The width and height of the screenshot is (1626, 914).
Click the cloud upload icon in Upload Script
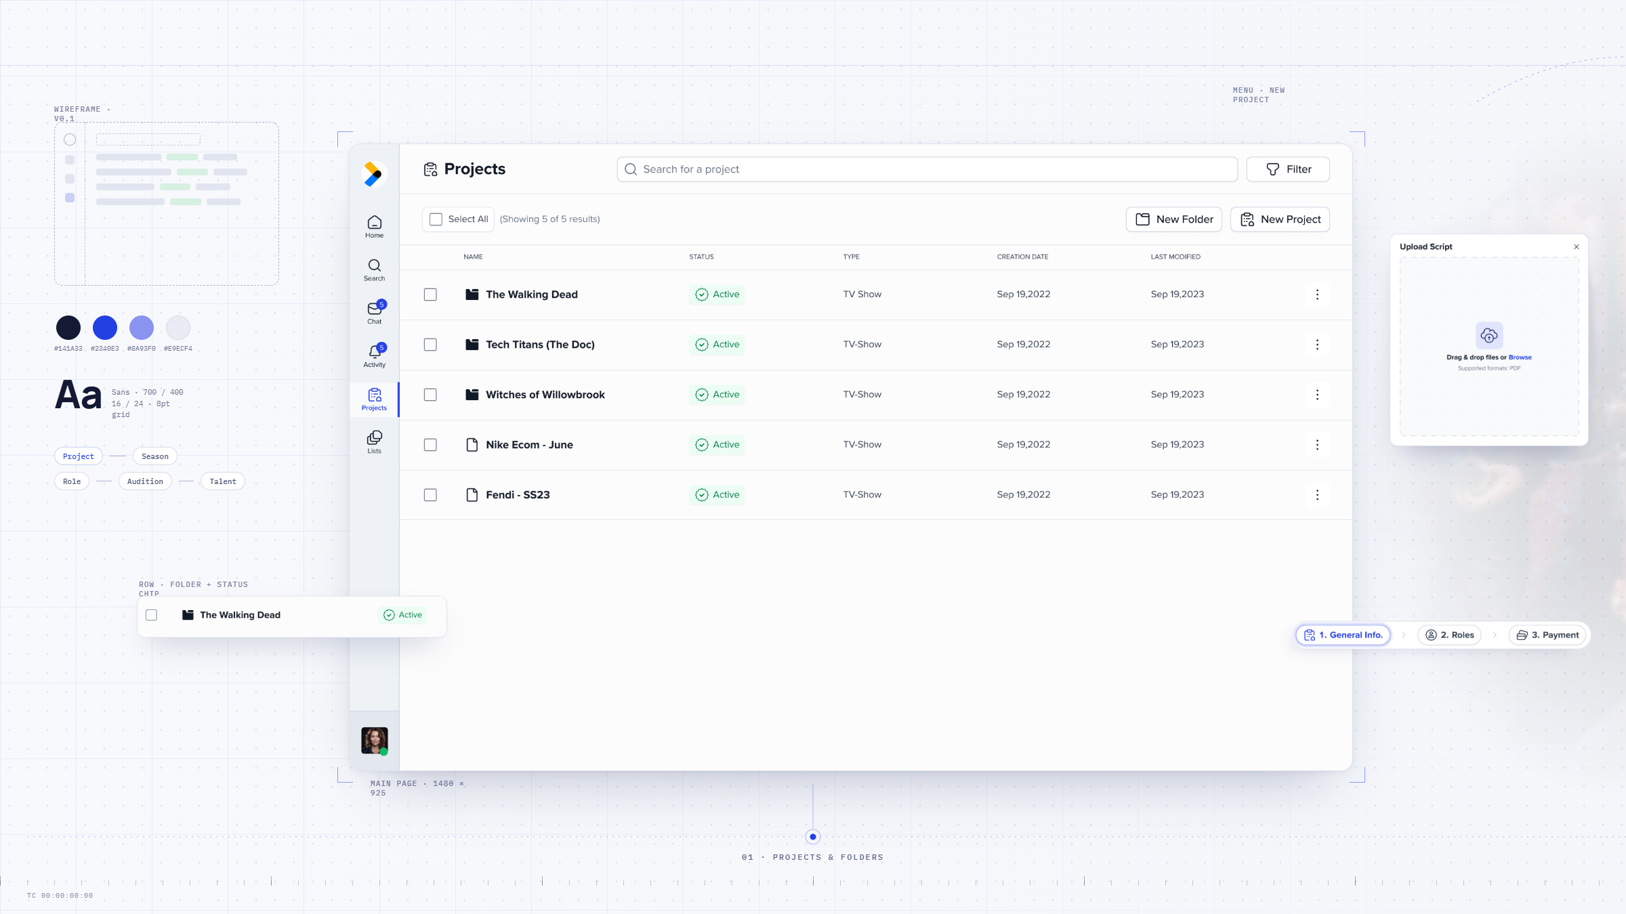(x=1489, y=335)
